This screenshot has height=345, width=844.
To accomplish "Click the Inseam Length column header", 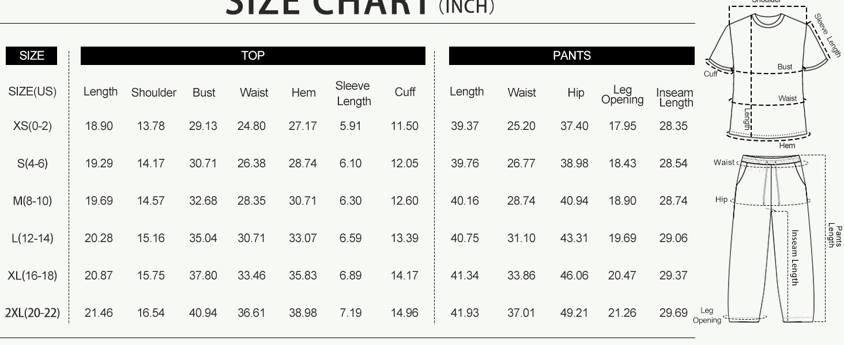I will coord(675,98).
